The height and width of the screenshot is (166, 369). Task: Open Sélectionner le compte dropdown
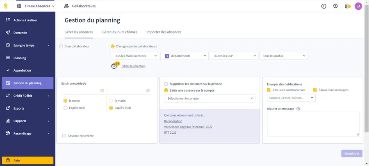click(x=209, y=98)
